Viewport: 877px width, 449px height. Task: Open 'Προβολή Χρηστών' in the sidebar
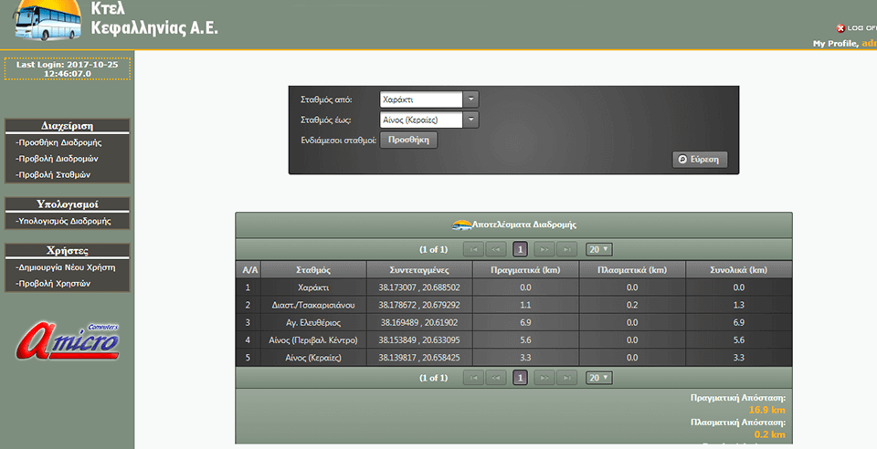[53, 284]
